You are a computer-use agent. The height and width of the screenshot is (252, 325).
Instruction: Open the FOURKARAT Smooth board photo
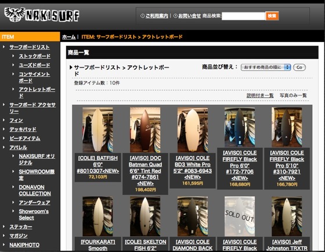coord(98,216)
